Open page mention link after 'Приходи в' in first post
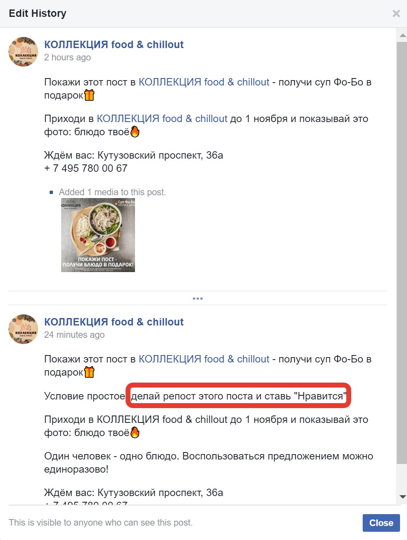This screenshot has width=407, height=540. point(162,119)
